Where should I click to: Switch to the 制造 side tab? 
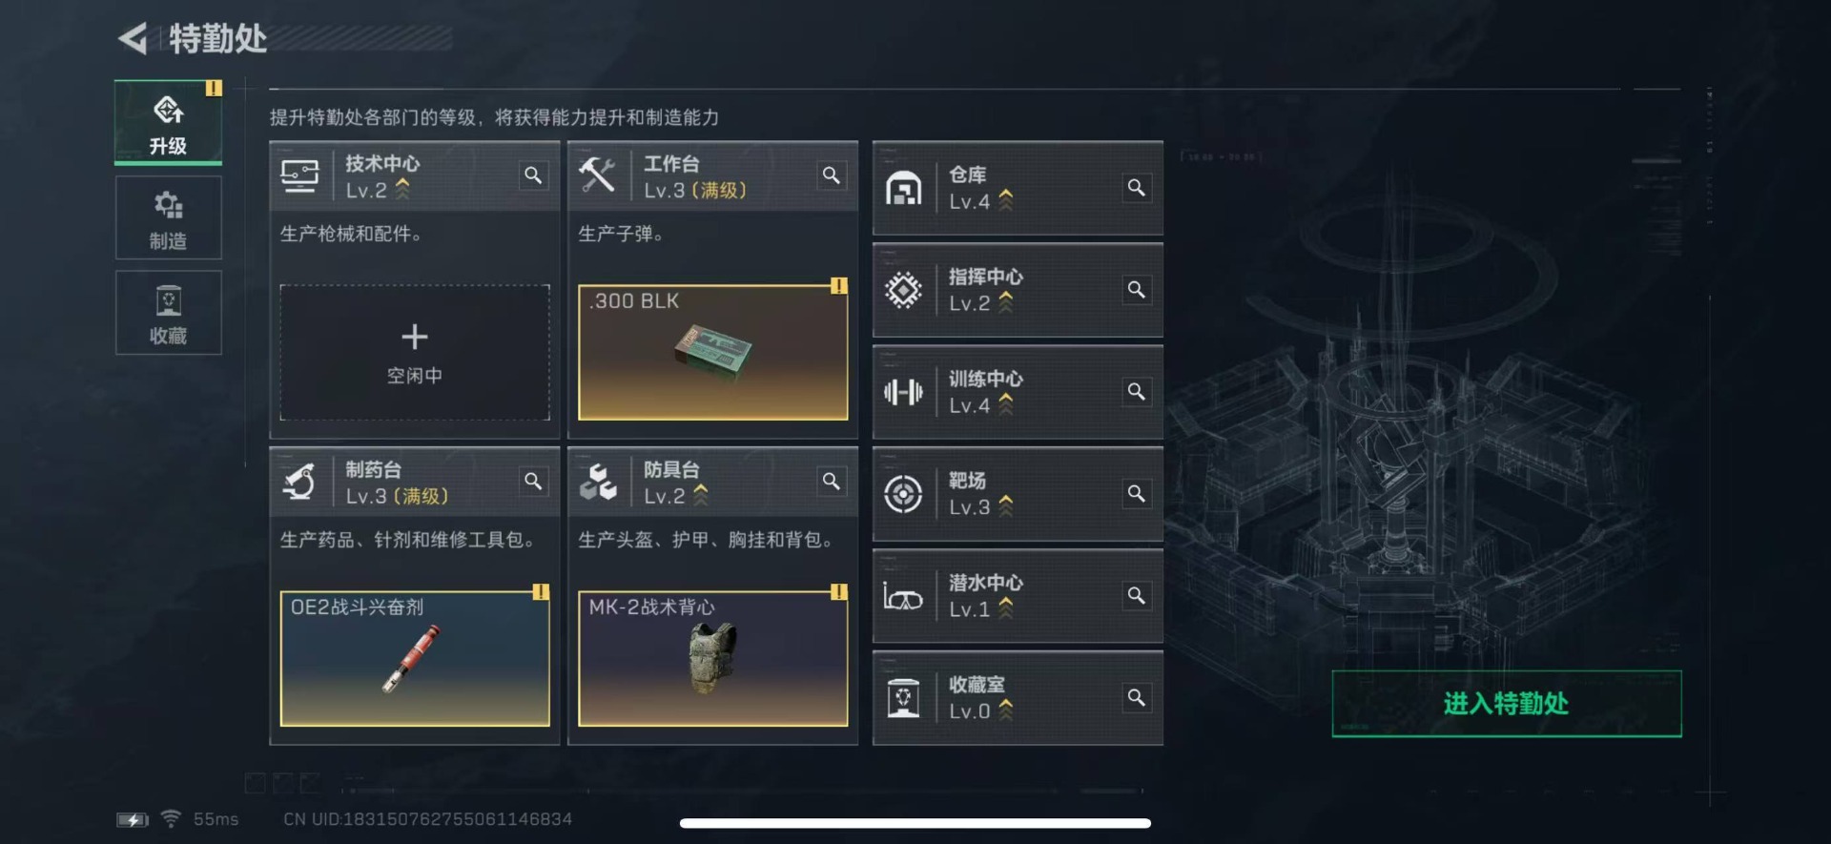(x=169, y=218)
